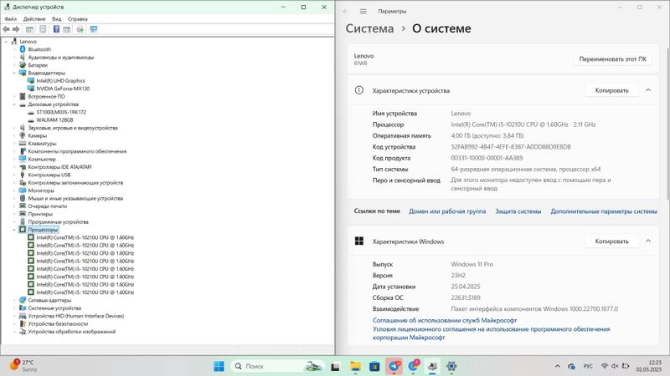Click the taskbar Поиск search box
Screen dimensions: 670x376
[279, 366]
